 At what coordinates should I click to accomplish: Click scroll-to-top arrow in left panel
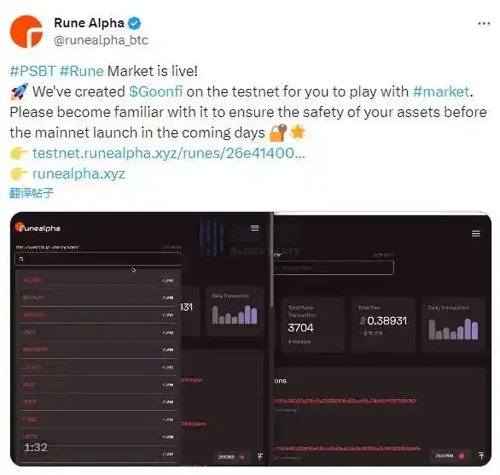260,457
